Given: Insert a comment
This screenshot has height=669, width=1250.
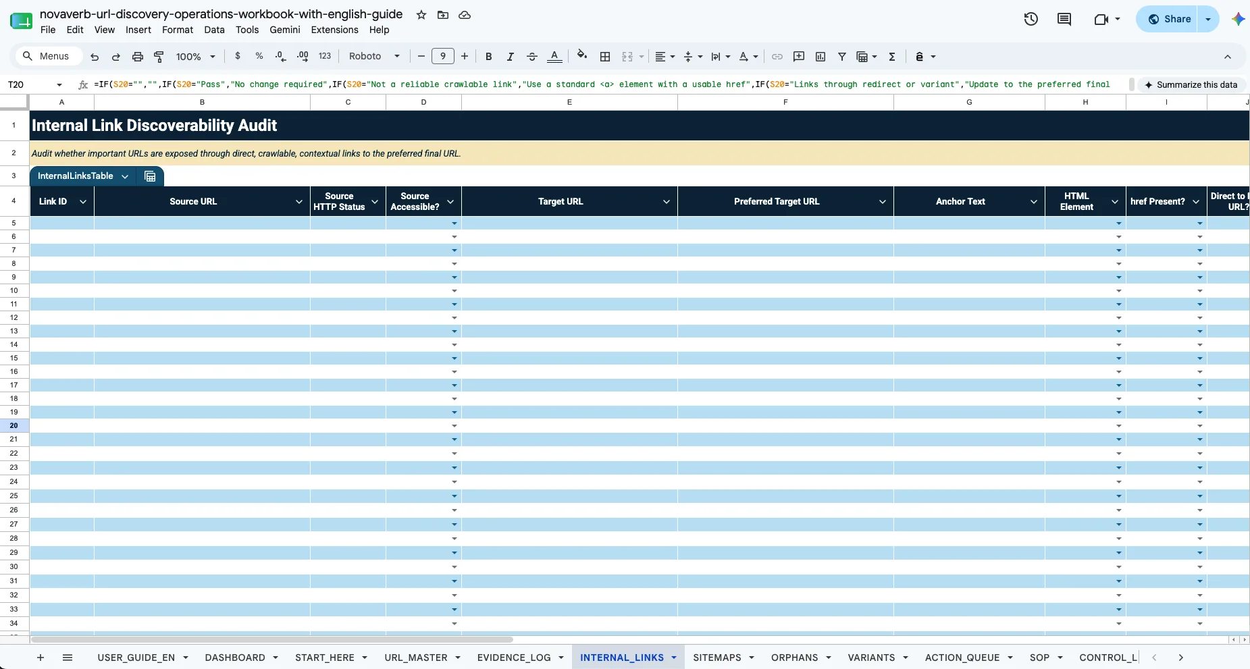Looking at the screenshot, I should coord(799,57).
